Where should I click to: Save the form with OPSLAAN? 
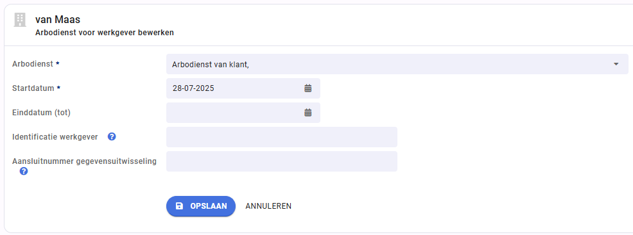coord(201,206)
